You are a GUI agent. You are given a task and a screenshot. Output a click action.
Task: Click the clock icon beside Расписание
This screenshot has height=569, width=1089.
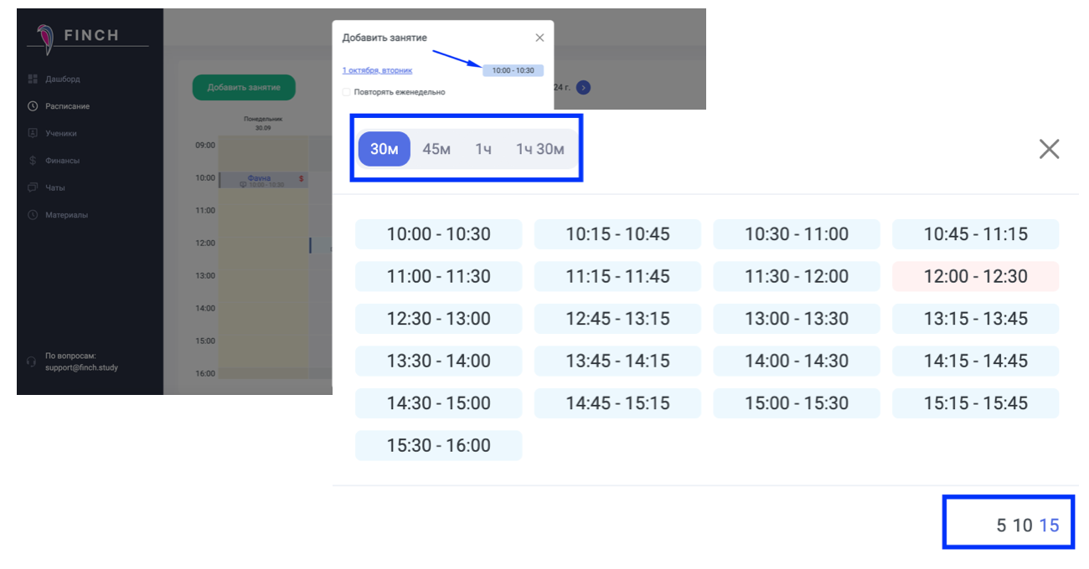tap(33, 106)
